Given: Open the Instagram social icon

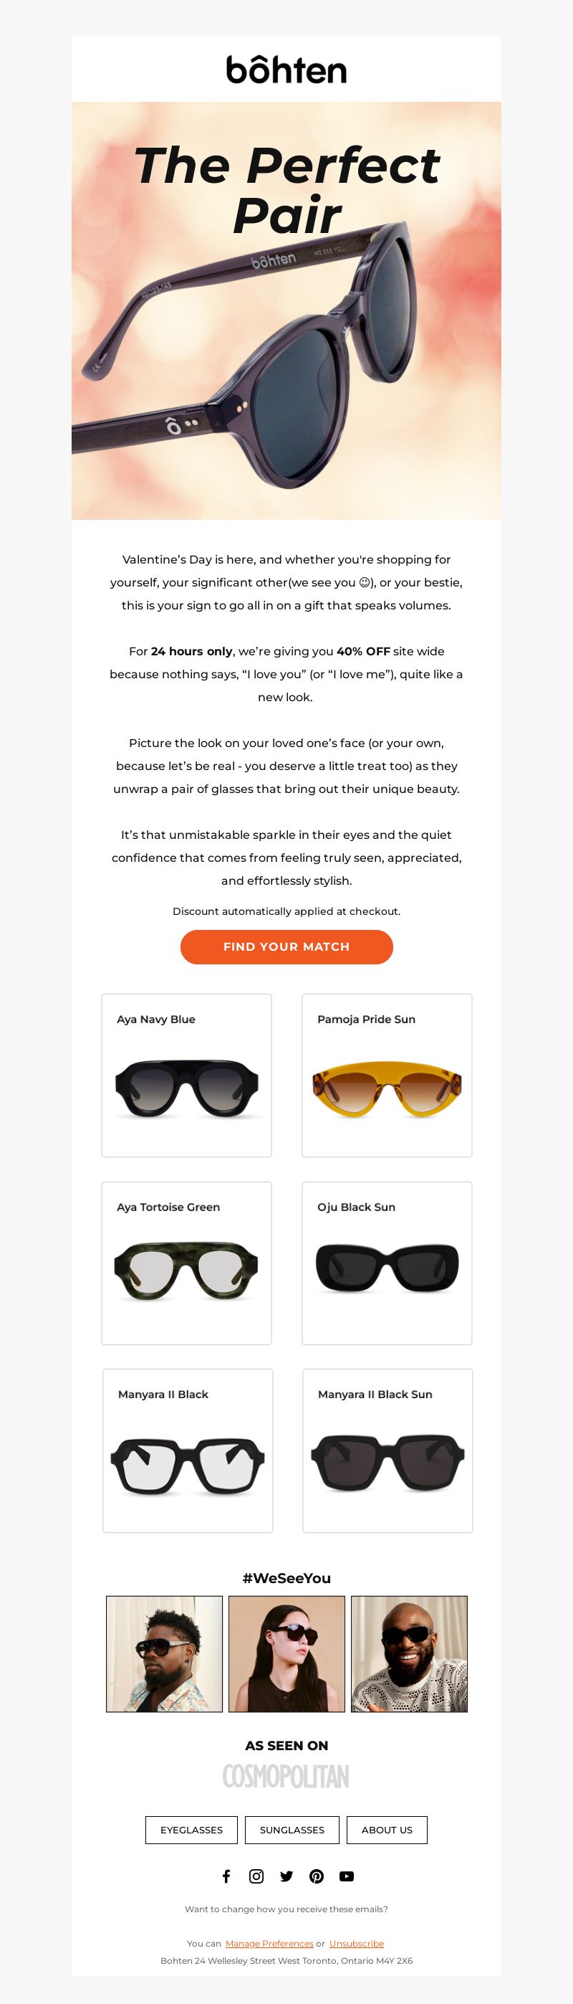Looking at the screenshot, I should 256,1876.
